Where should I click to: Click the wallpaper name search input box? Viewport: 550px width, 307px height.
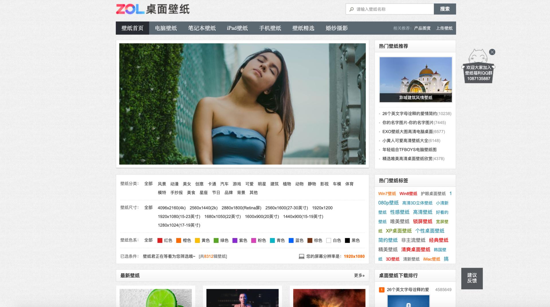(x=390, y=9)
